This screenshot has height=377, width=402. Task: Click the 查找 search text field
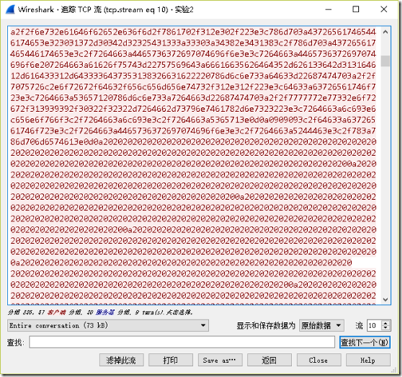click(x=182, y=342)
